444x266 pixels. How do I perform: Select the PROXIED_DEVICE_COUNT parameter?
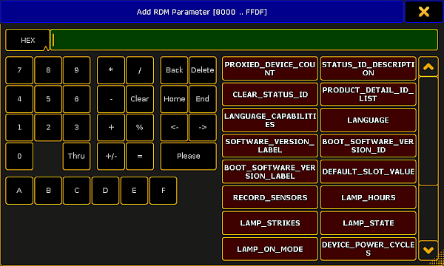(270, 69)
